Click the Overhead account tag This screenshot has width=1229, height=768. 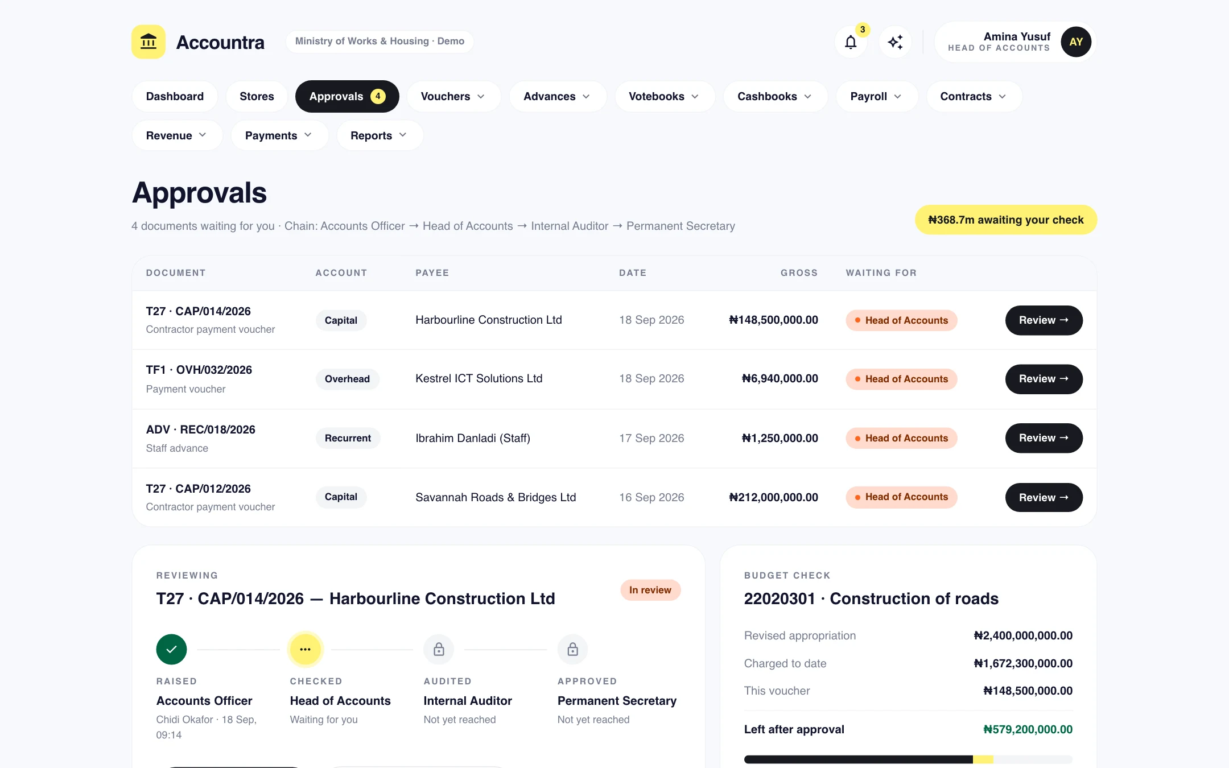(x=347, y=379)
